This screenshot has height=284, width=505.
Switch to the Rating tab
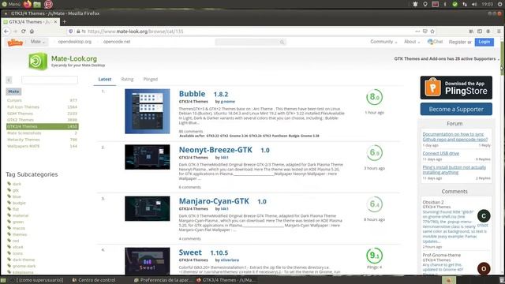coord(127,79)
